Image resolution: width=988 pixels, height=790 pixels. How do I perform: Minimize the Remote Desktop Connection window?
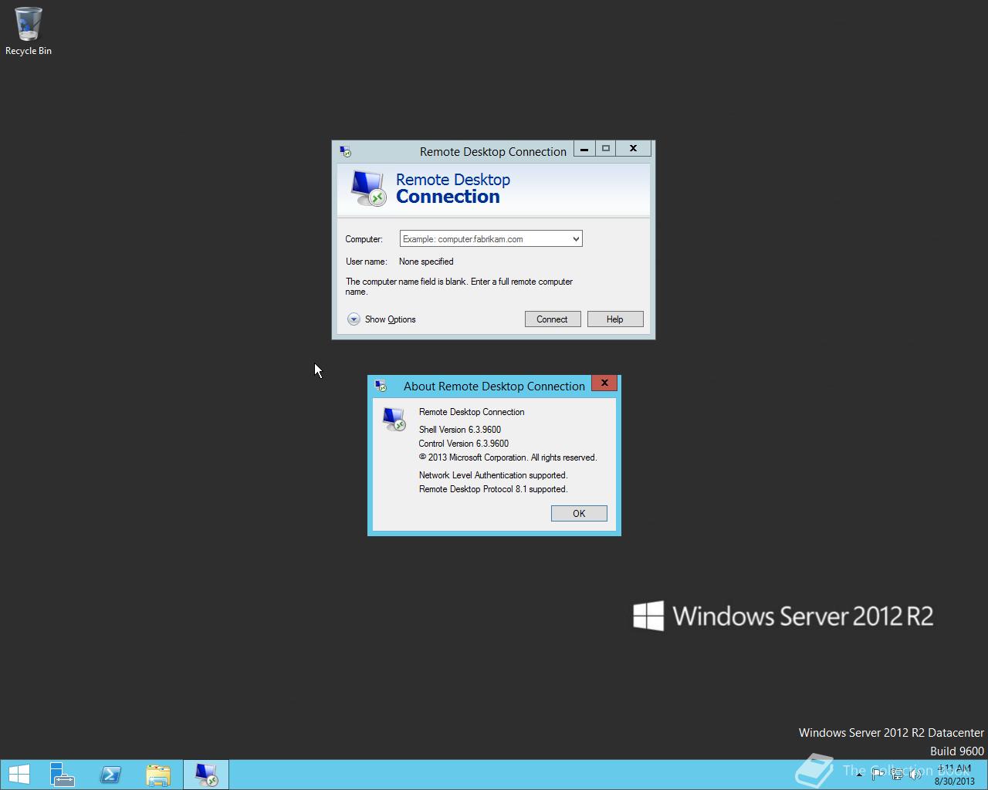pos(584,149)
